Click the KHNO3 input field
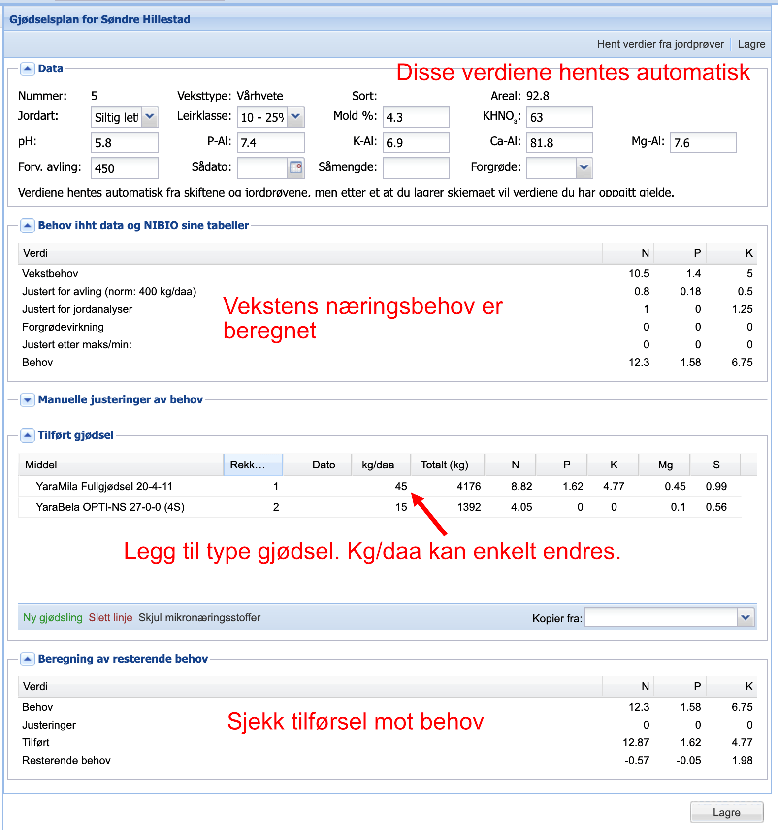 click(x=560, y=117)
